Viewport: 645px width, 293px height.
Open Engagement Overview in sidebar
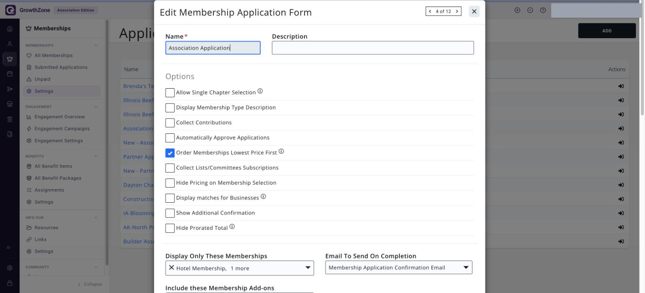click(60, 117)
